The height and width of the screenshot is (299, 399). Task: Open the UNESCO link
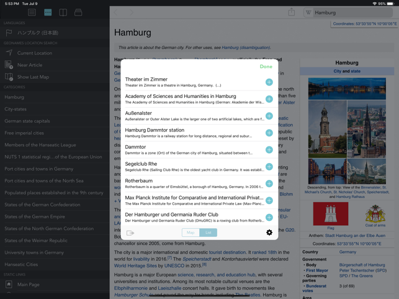[x=174, y=266]
